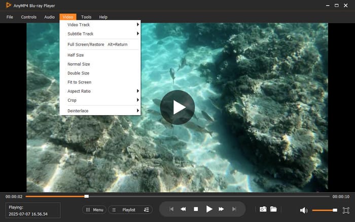The height and width of the screenshot is (222, 355).
Task: Open the Help menu
Action: tap(103, 17)
